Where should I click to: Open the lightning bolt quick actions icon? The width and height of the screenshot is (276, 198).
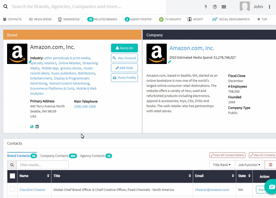[x=206, y=7]
